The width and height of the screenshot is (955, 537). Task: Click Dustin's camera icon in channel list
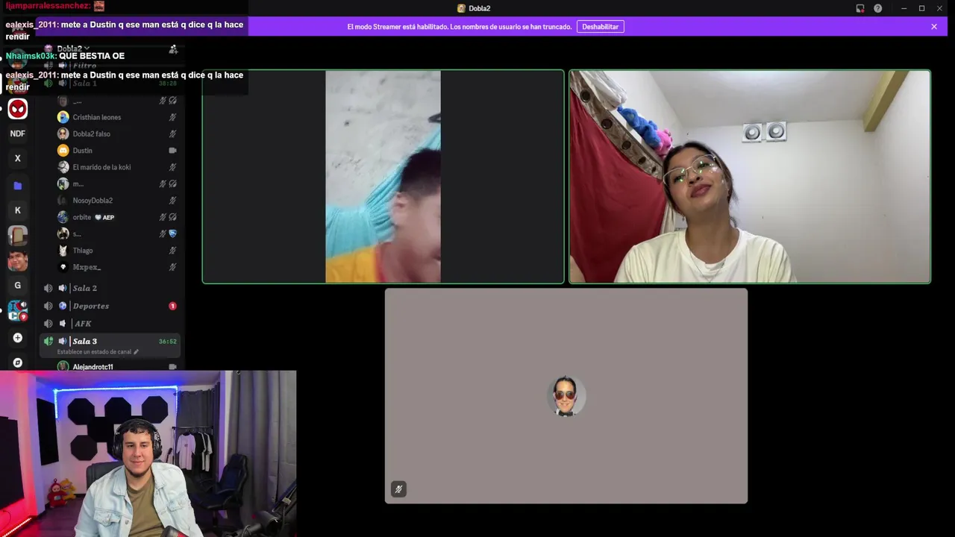pos(172,151)
